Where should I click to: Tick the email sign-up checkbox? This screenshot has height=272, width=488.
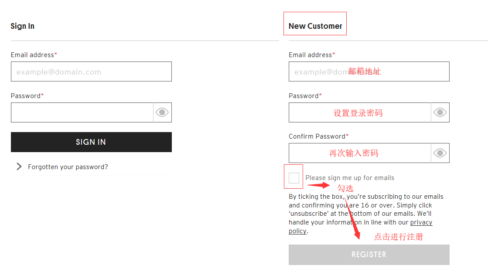point(294,177)
